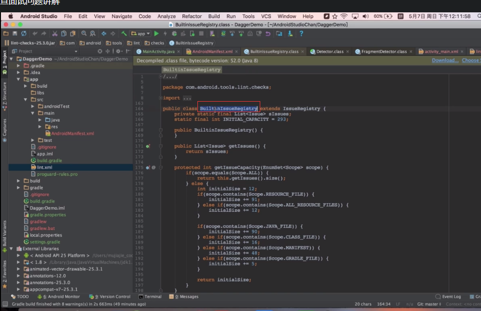Switch to the Detector.class tab

330,52
